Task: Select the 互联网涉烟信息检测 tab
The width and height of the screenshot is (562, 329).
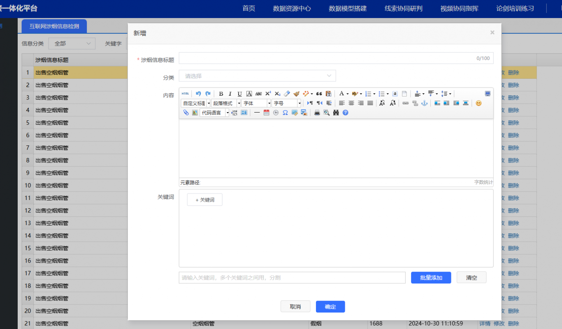Action: click(x=54, y=26)
